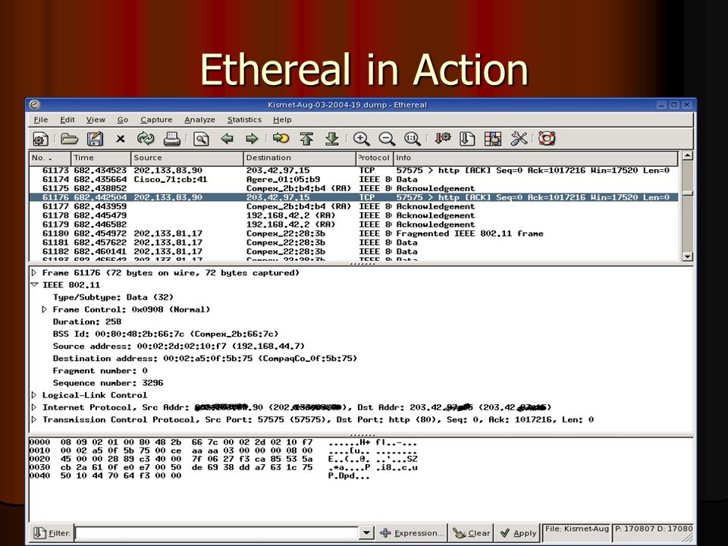Sort by the Protocol column header
This screenshot has height=546, width=728.
point(375,158)
